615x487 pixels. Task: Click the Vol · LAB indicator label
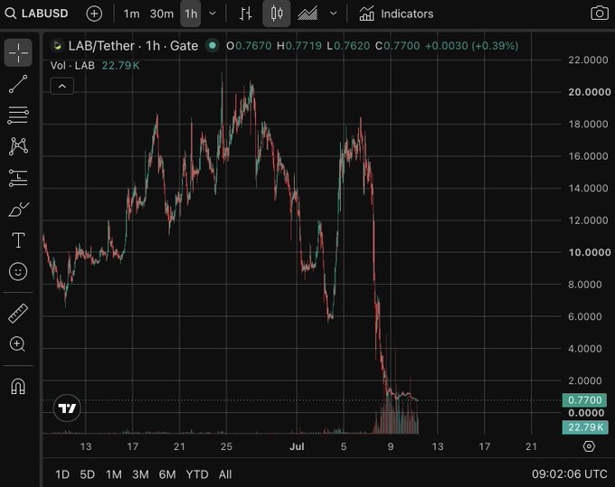pyautogui.click(x=72, y=65)
